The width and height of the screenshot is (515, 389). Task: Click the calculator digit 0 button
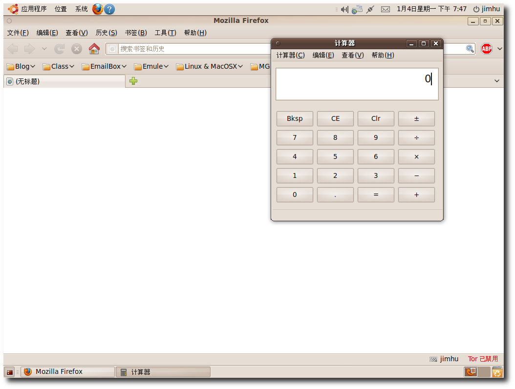[295, 194]
